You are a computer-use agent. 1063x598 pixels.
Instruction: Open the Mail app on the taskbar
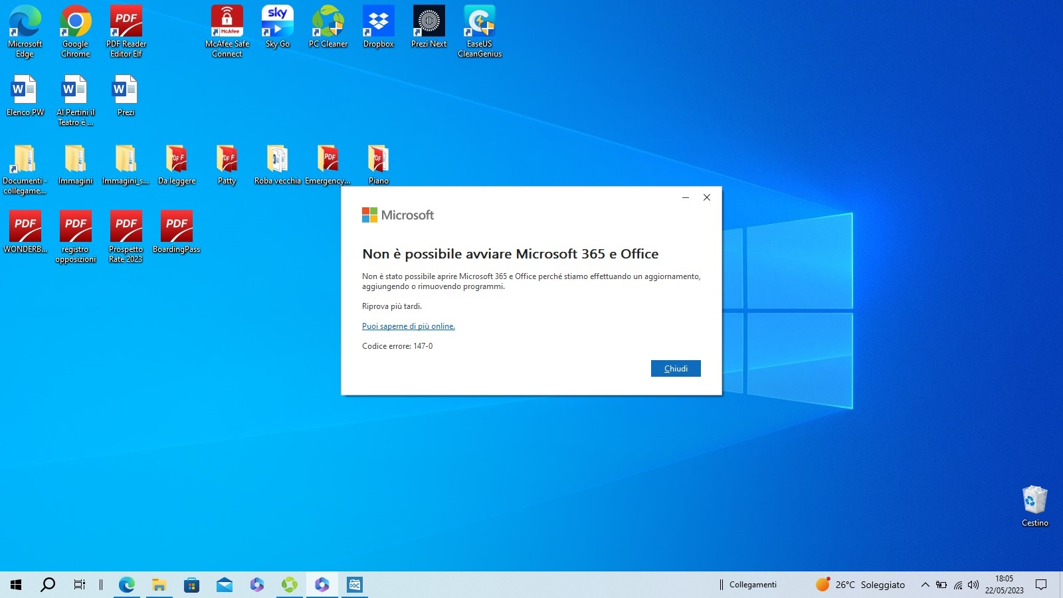coord(224,585)
